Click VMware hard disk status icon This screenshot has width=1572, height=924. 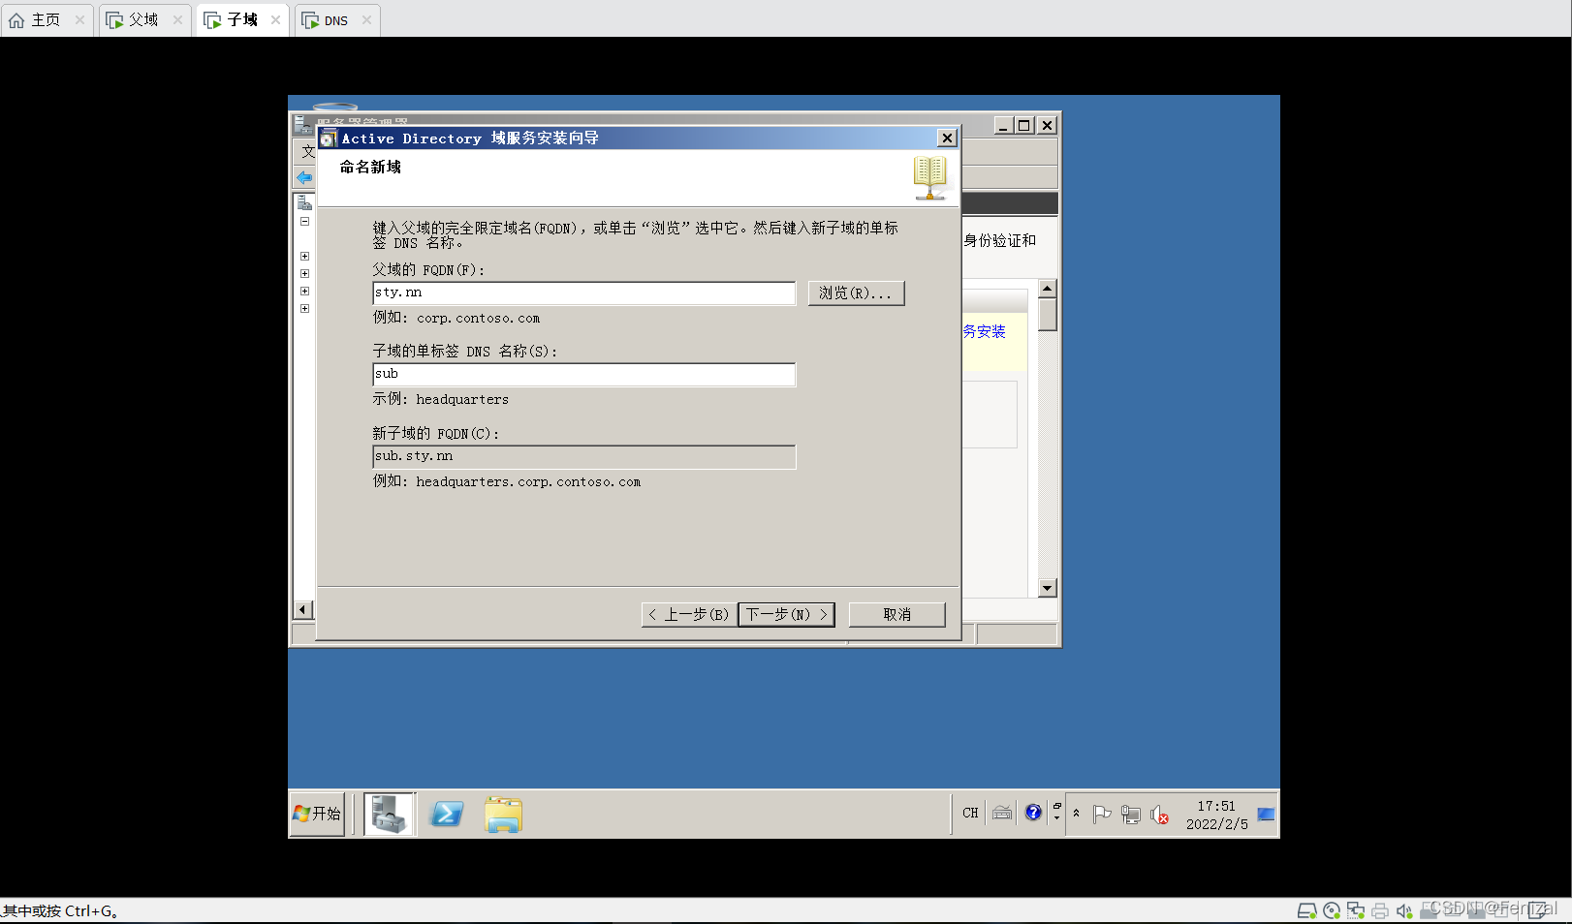click(x=1306, y=910)
